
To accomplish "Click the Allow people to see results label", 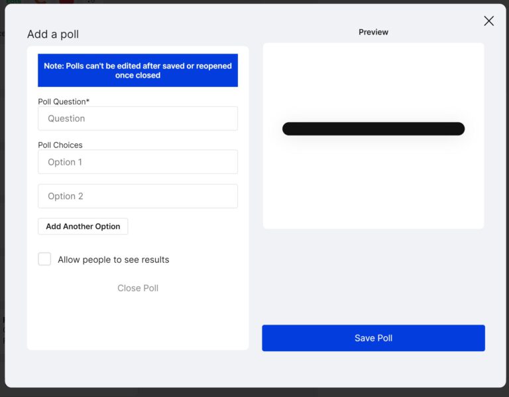I will [113, 260].
